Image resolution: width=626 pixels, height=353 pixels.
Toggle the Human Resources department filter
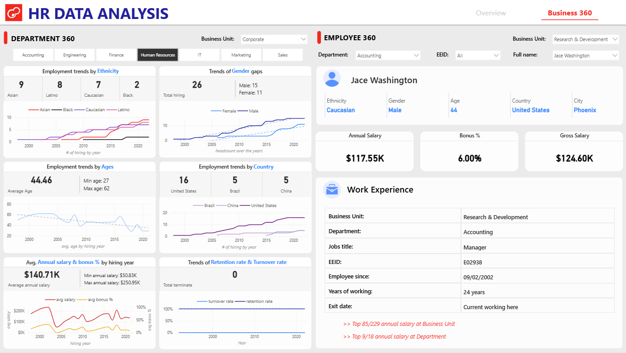click(158, 55)
